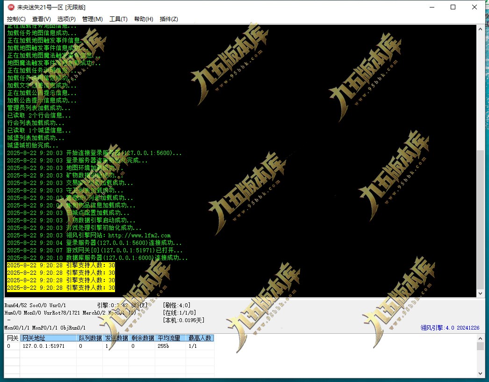Click the [刷怪:4:0] status text

(177, 305)
